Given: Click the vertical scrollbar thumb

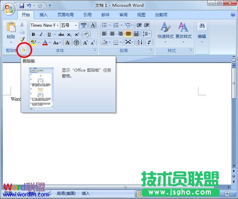Looking at the screenshot, I should coord(234,83).
